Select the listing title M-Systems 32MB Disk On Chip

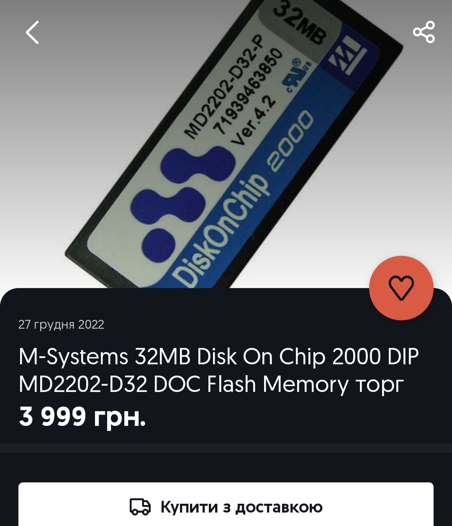[x=219, y=371]
